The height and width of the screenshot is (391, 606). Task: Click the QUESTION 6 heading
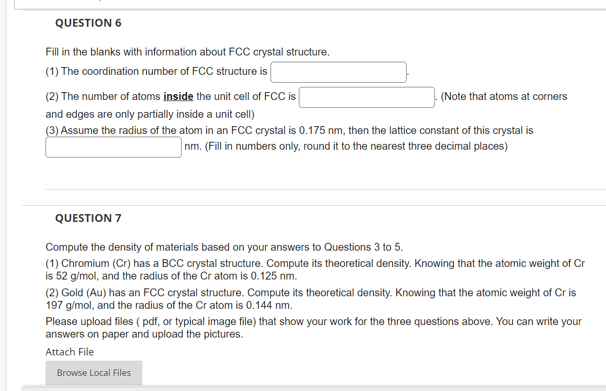(x=88, y=23)
